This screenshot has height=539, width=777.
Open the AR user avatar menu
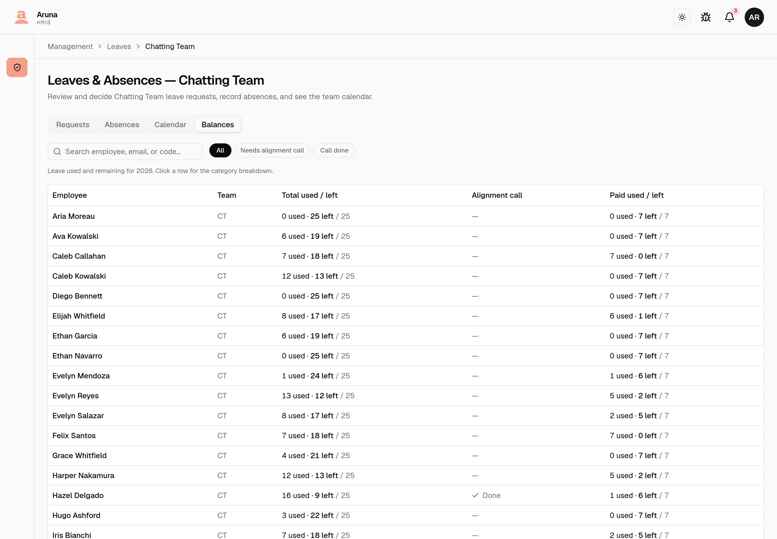pos(754,17)
